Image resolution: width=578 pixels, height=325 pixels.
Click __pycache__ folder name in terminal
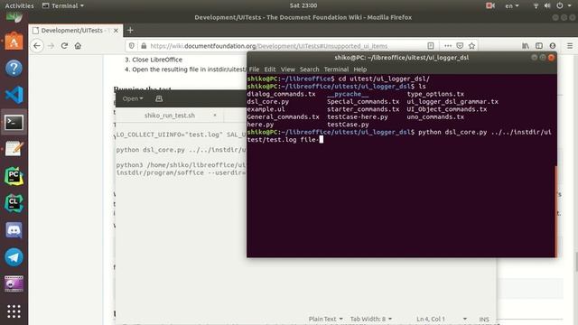point(348,94)
